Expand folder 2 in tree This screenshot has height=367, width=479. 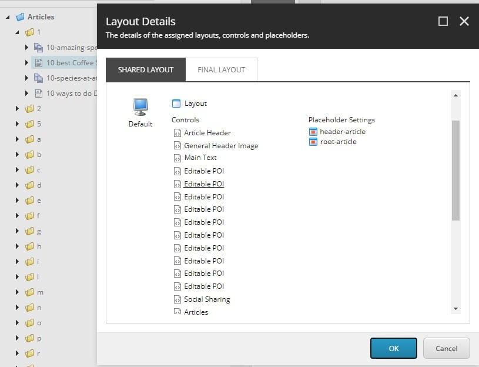pos(17,108)
